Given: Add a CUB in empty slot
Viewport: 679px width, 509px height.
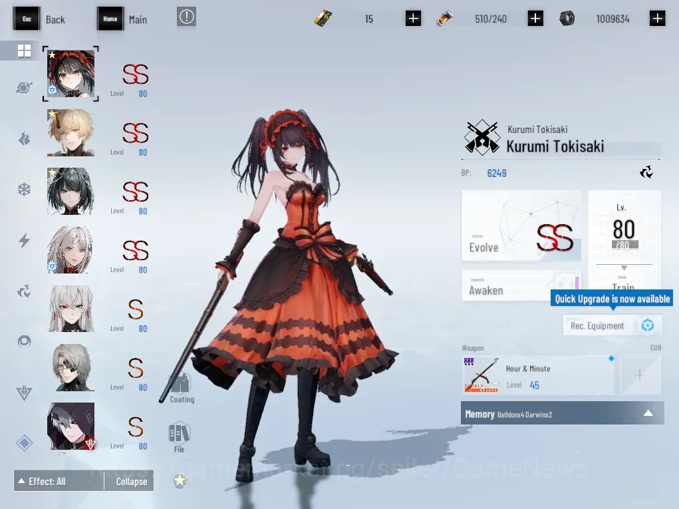Looking at the screenshot, I should 640,375.
